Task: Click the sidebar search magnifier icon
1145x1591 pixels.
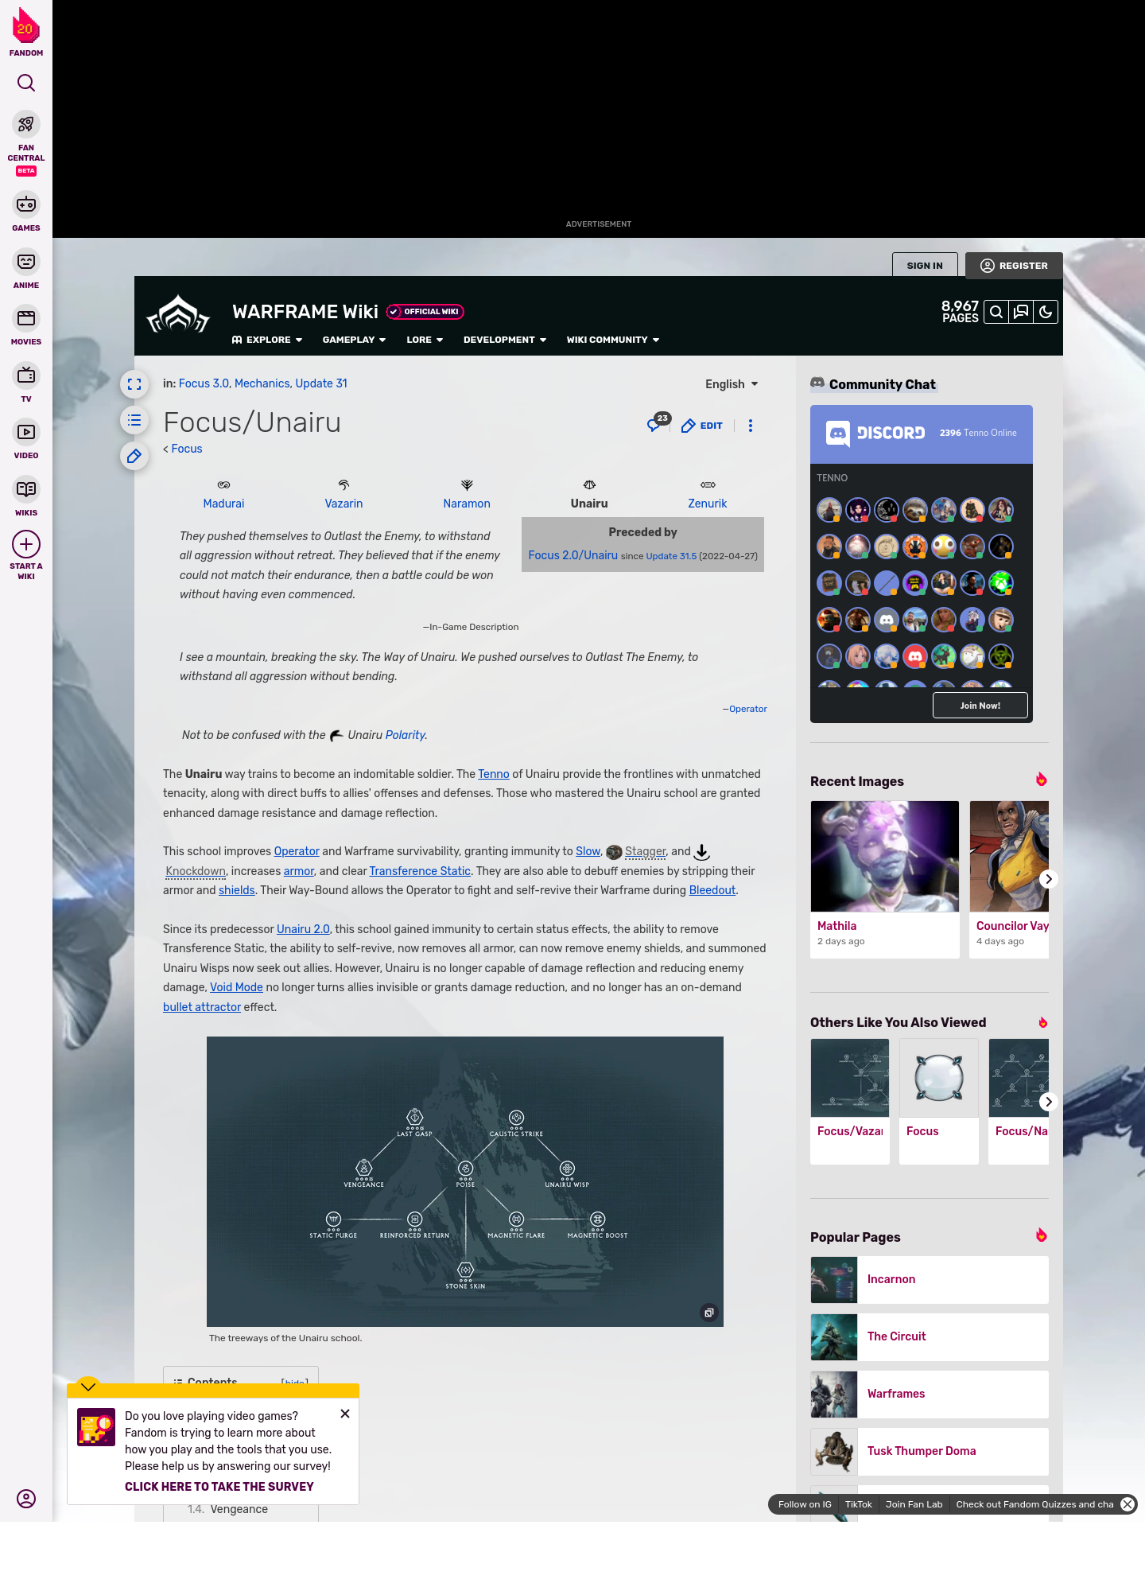Action: click(x=26, y=83)
